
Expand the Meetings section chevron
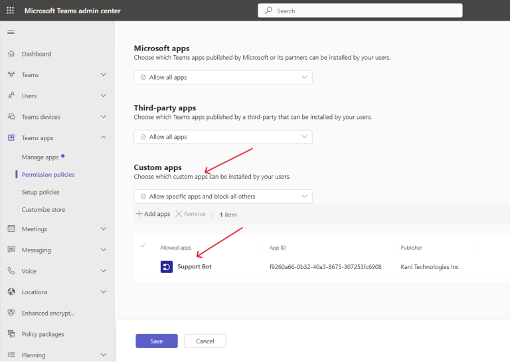coord(104,228)
